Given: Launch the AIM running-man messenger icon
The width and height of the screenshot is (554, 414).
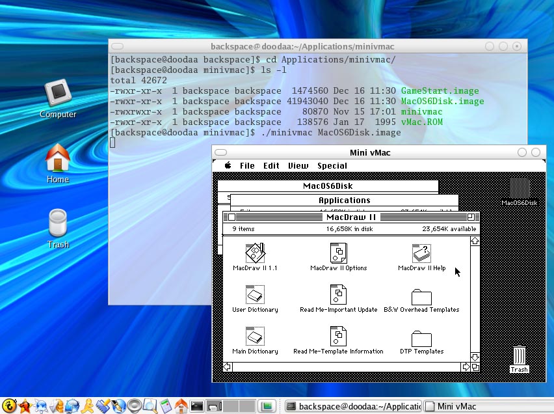Looking at the screenshot, I should point(87,406).
